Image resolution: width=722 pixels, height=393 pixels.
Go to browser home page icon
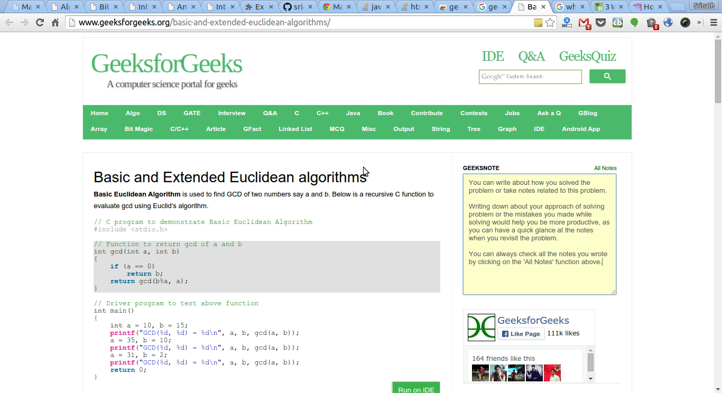pyautogui.click(x=55, y=23)
